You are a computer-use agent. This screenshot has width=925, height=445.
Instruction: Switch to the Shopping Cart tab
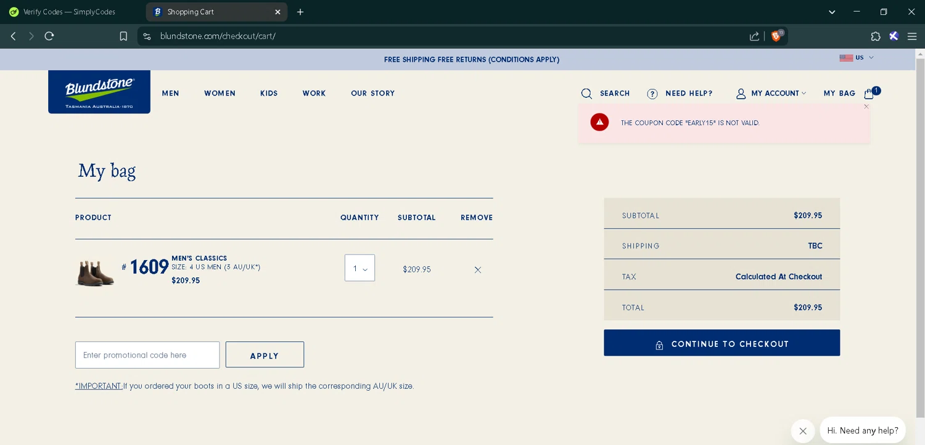point(216,12)
